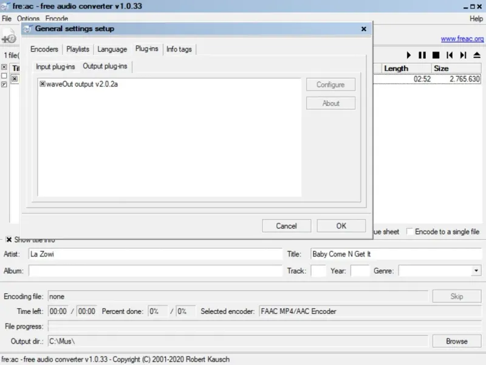Click the Track number field
Viewport: 486px width, 365px height.
coord(318,271)
